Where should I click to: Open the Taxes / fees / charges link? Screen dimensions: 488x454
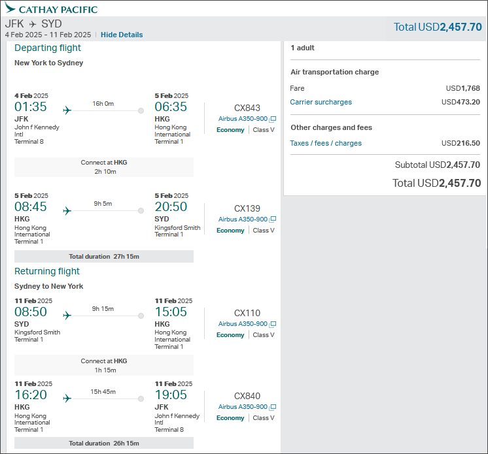pos(326,143)
